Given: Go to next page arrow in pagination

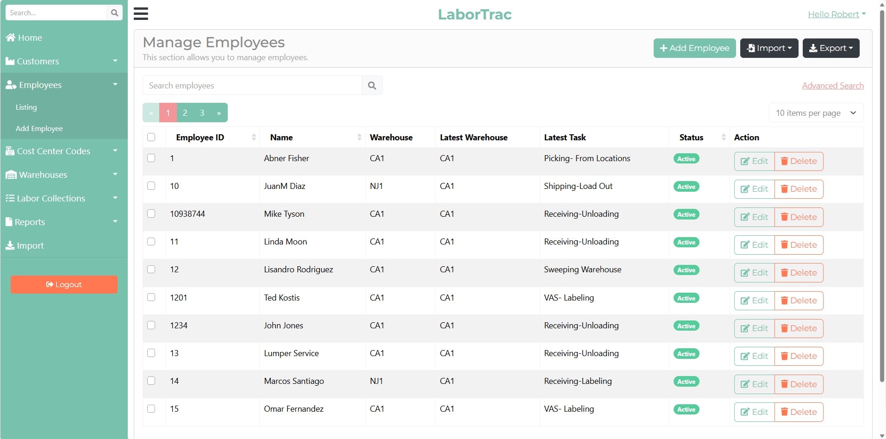Looking at the screenshot, I should pyautogui.click(x=219, y=113).
